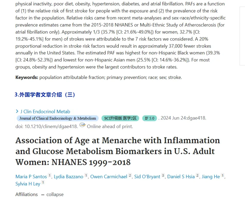Open author Jiang He
Screen dimensions: 245x201
(x=211, y=177)
